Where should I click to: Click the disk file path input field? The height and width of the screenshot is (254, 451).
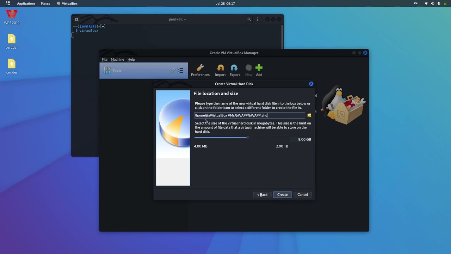pos(249,115)
